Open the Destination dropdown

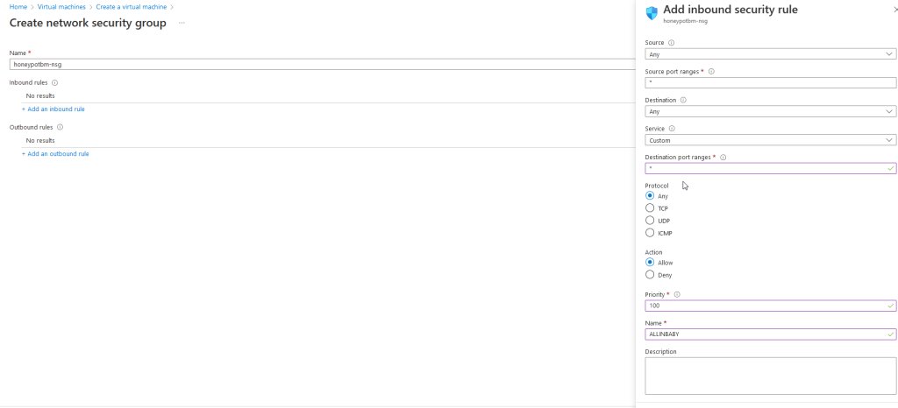(770, 111)
